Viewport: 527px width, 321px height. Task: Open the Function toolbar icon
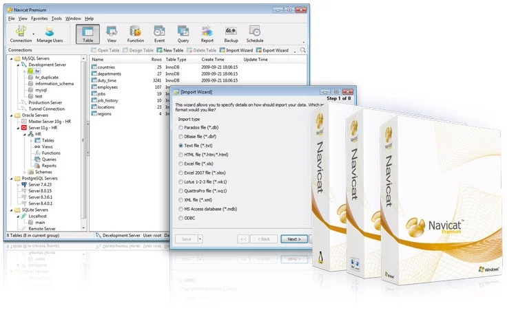136,34
